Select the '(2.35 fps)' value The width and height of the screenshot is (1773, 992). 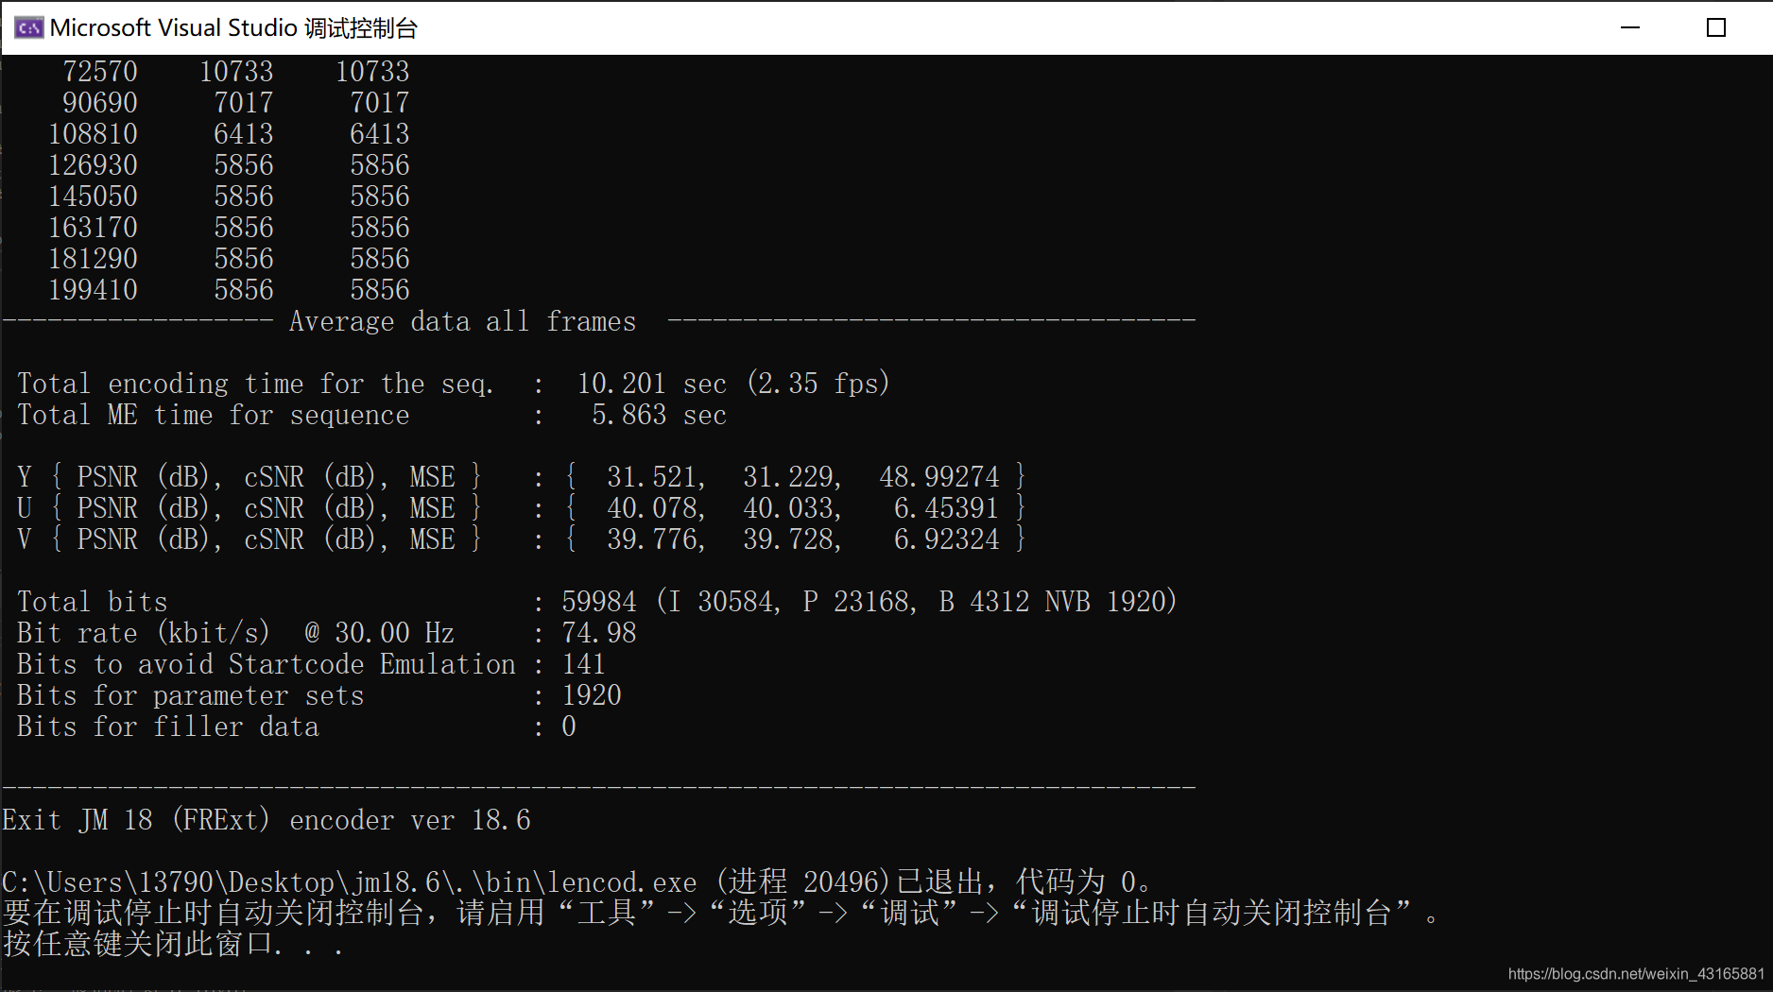(818, 385)
